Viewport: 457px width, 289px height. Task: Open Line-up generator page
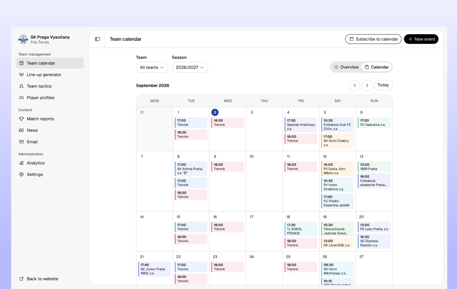click(x=50, y=75)
